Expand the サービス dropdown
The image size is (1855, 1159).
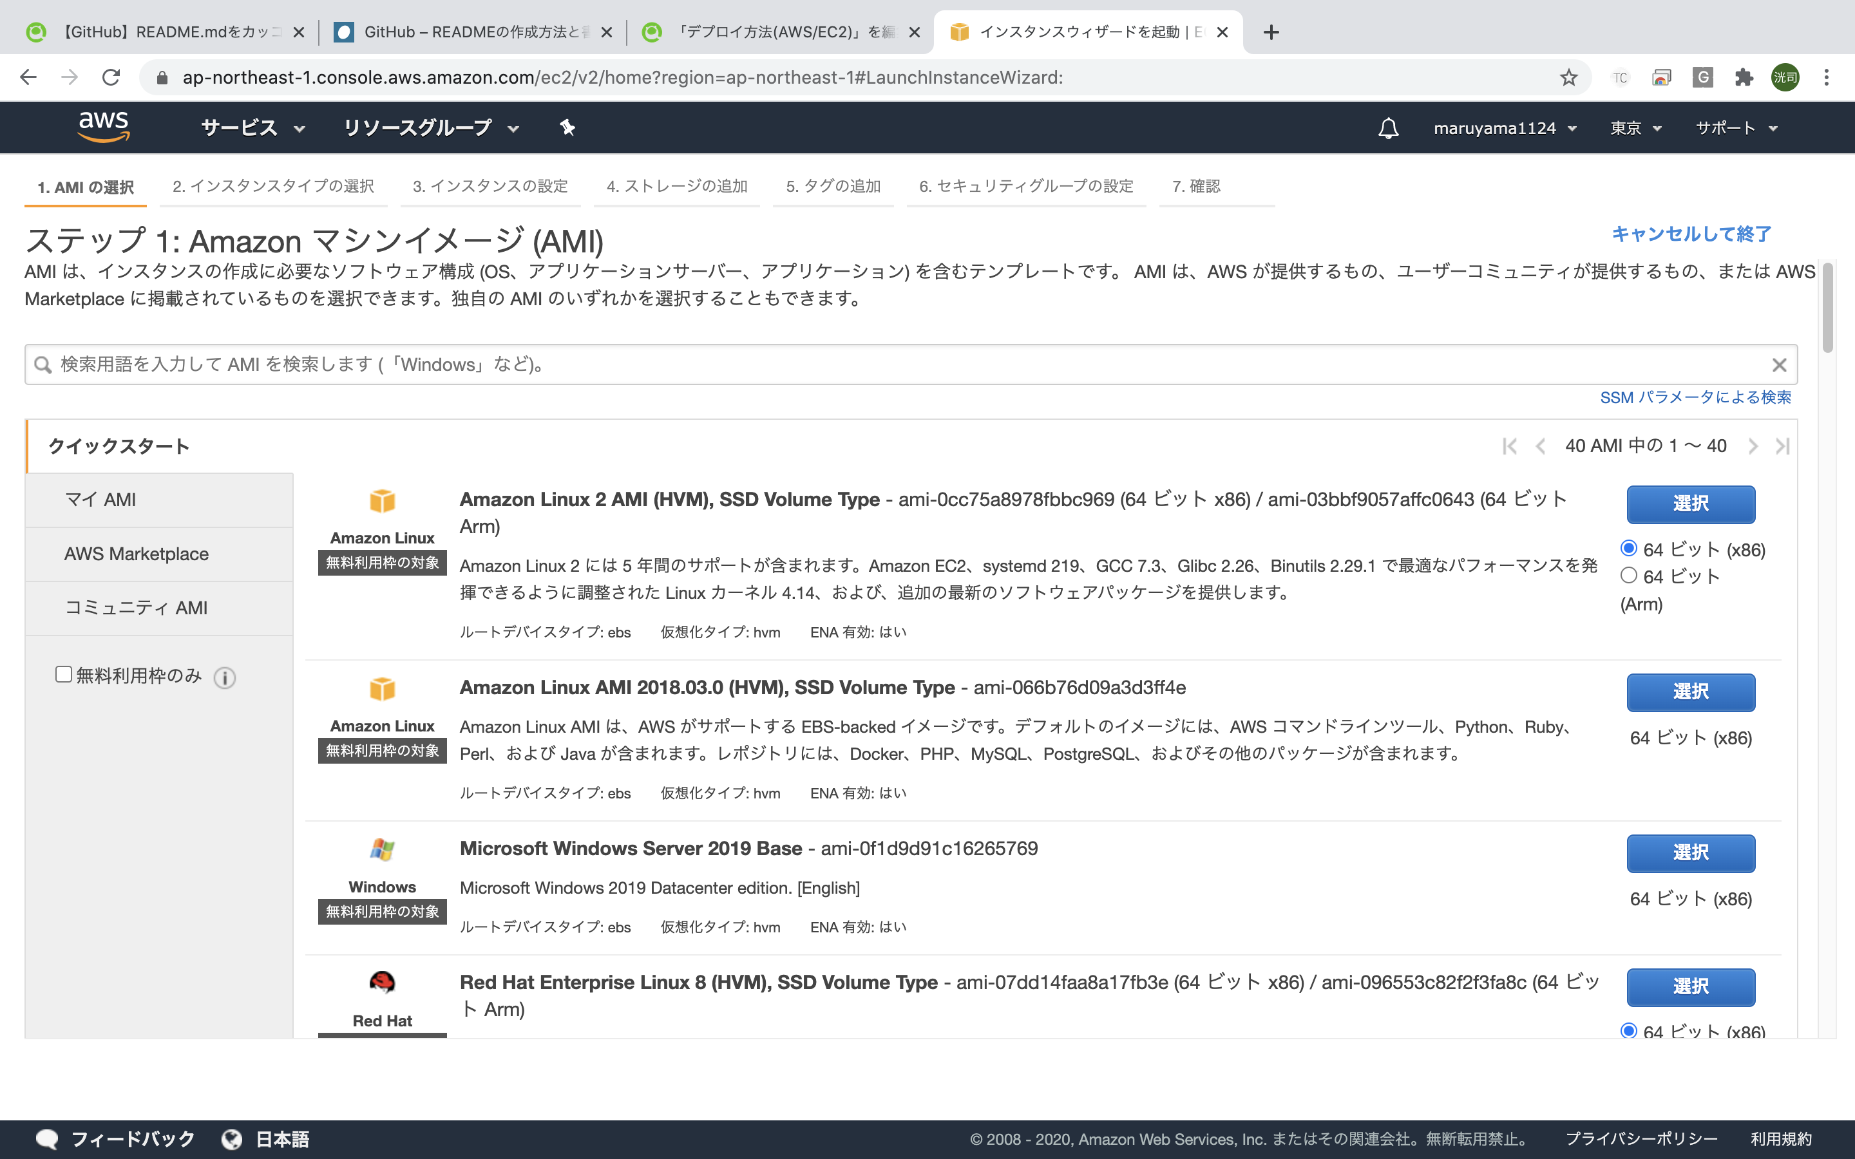(x=253, y=128)
